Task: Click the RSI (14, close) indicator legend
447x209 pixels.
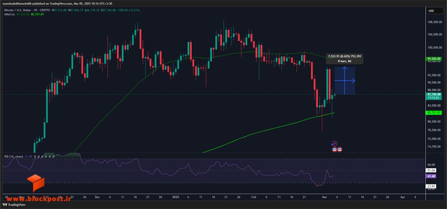Action: (x=14, y=156)
